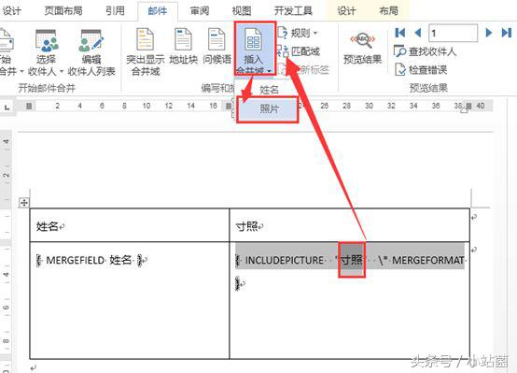Screen dimensions: 517x373
Task: Click the 插入合并域 icon
Action: click(x=254, y=39)
